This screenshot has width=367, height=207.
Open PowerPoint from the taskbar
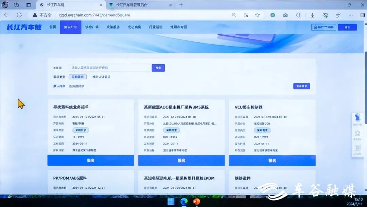click(196, 202)
